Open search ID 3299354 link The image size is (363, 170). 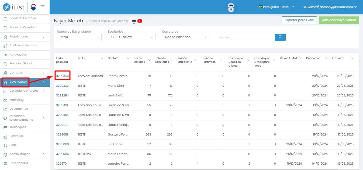[62, 76]
